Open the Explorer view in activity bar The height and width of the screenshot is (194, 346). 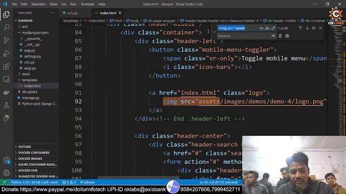pyautogui.click(x=6, y=15)
